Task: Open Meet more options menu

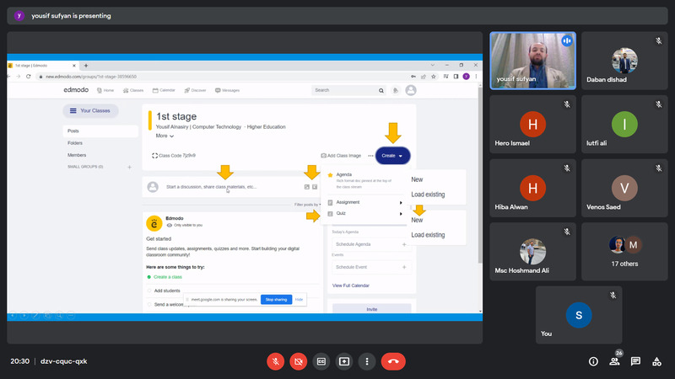Action: point(367,361)
